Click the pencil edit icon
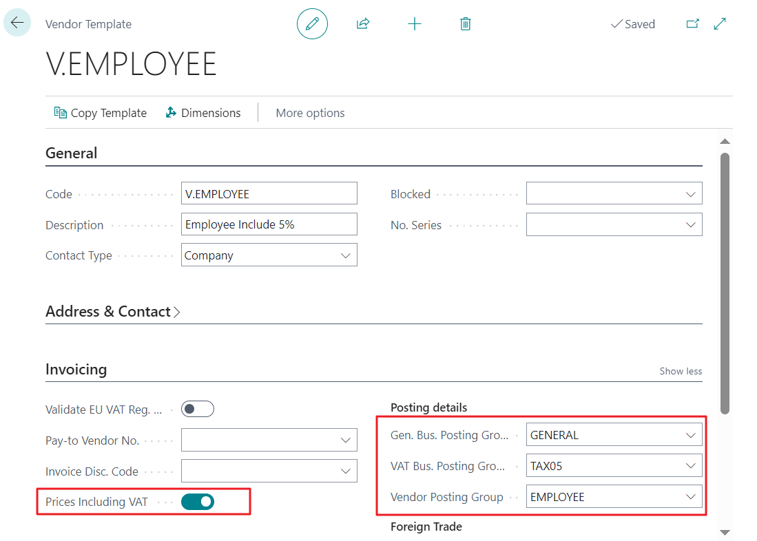 pyautogui.click(x=312, y=23)
